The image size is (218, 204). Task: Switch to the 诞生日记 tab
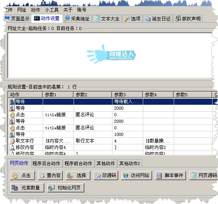[158, 18]
